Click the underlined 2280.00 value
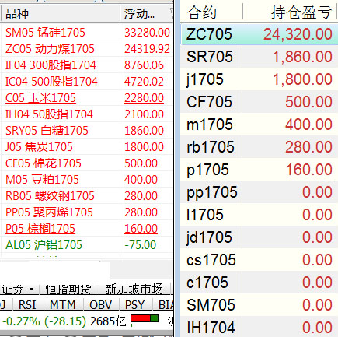Image resolution: width=338 pixels, height=337 pixels. coord(144,98)
